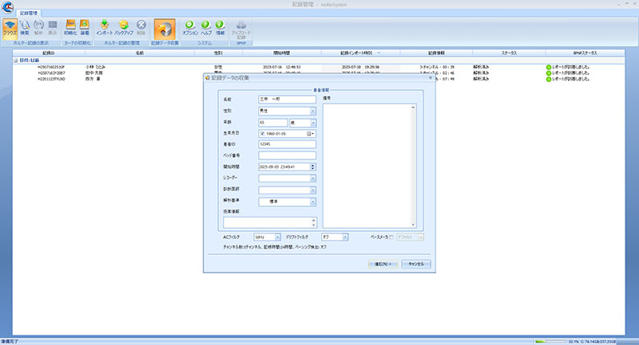Click the 装着 (Attach) icon
Viewport: 639px width, 345px height.
coord(84,28)
